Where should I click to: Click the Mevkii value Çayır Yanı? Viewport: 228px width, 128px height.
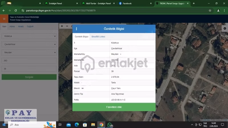point(116,88)
